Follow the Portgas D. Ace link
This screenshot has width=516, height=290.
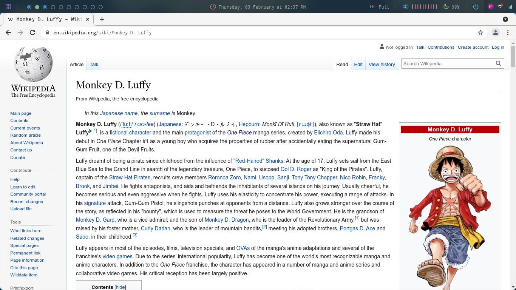point(357,228)
